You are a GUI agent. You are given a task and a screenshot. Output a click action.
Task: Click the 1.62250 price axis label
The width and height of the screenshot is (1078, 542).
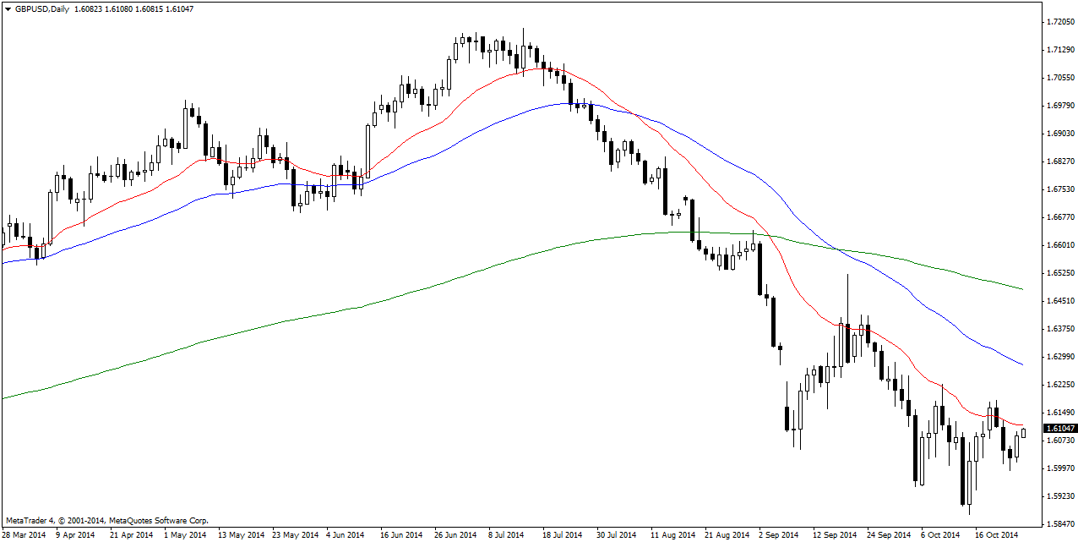pyautogui.click(x=1059, y=385)
